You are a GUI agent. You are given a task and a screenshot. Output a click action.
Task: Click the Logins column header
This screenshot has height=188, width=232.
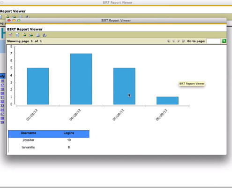coord(69,133)
